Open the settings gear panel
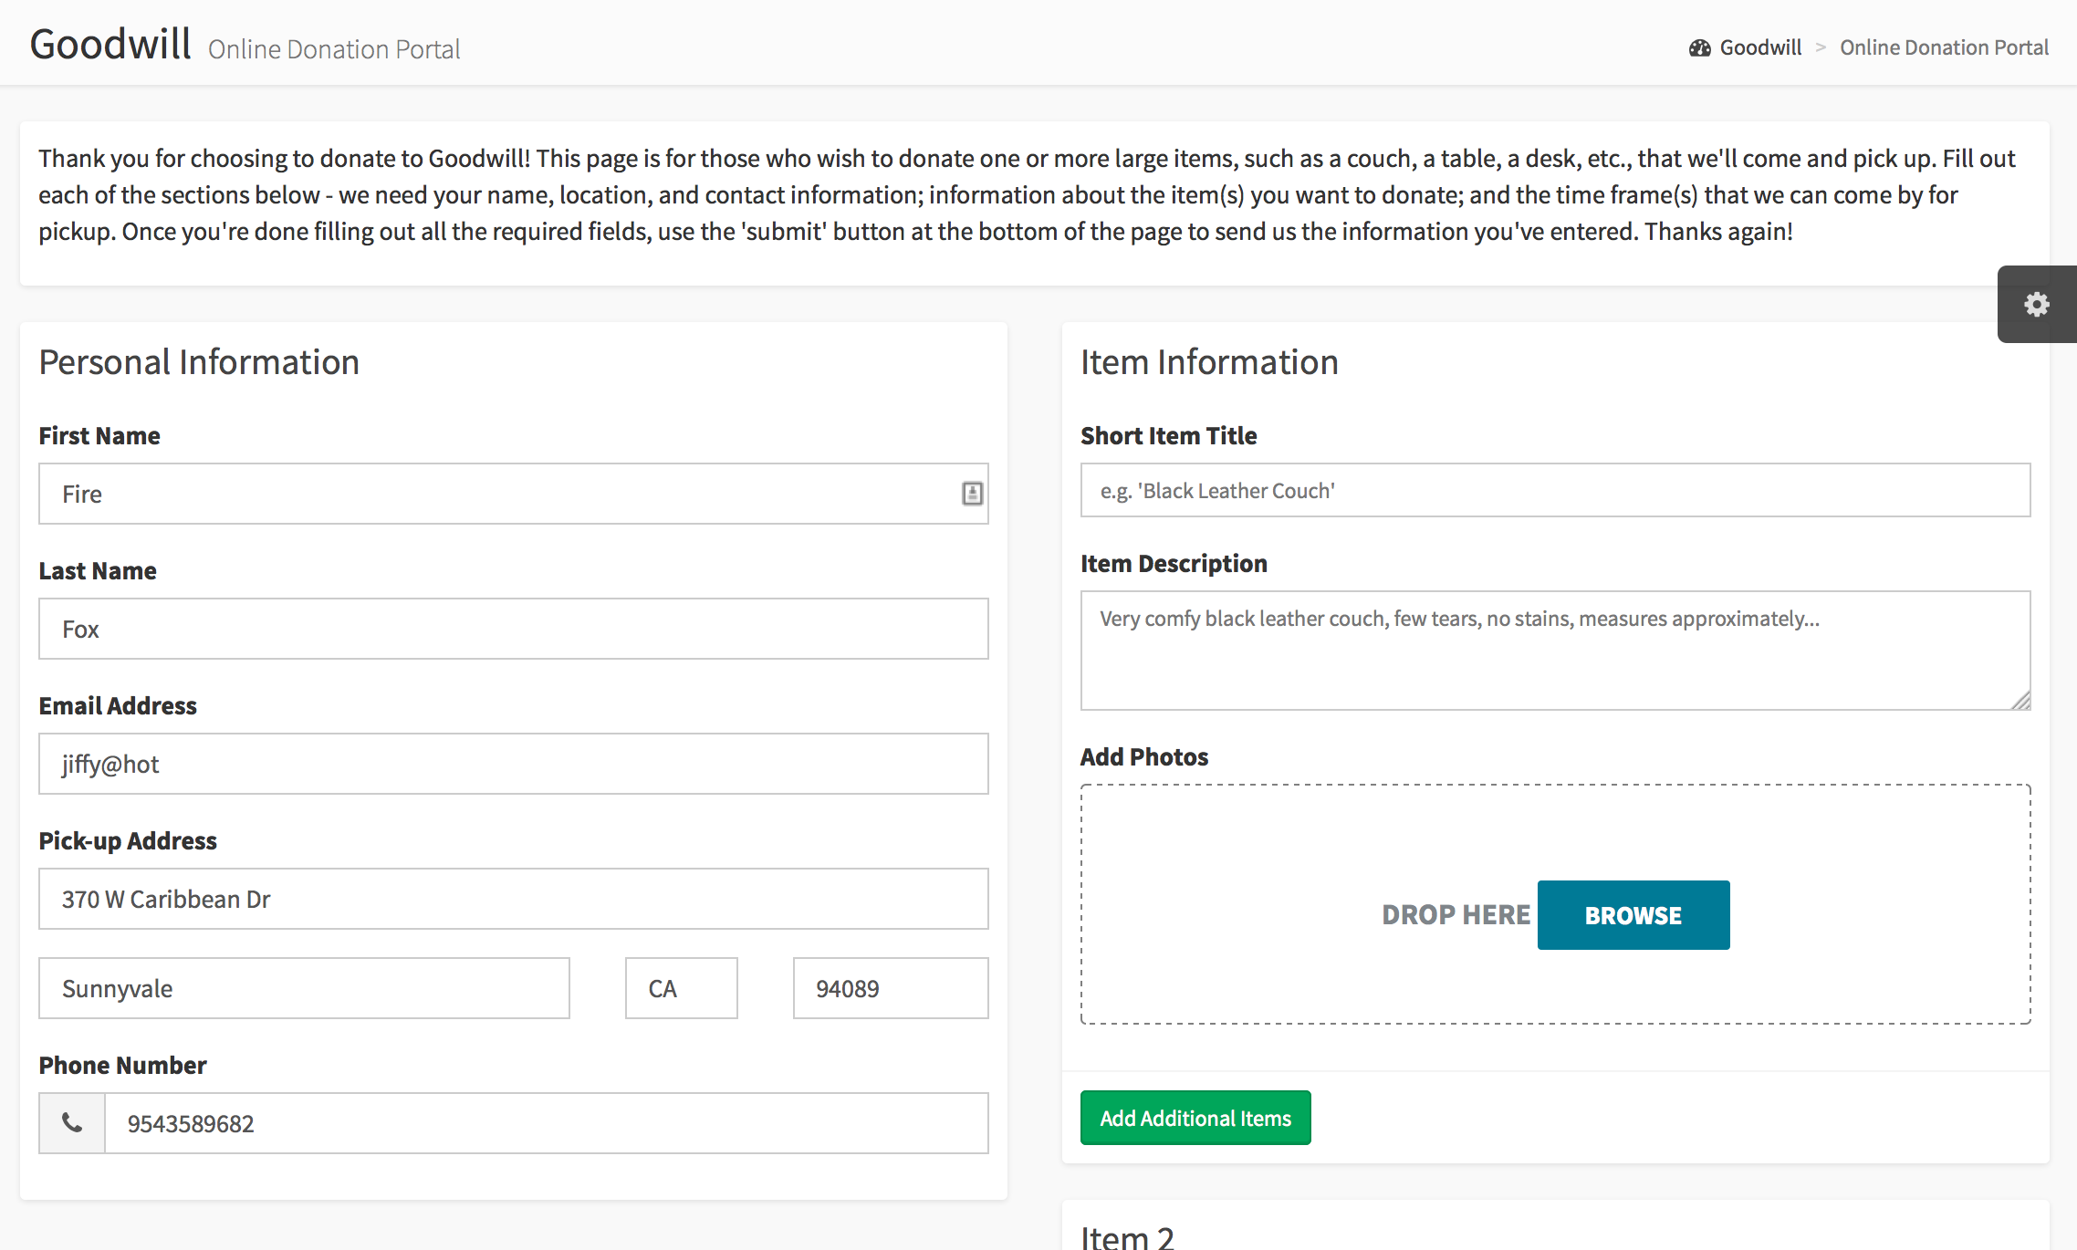The image size is (2077, 1250). click(x=2036, y=304)
